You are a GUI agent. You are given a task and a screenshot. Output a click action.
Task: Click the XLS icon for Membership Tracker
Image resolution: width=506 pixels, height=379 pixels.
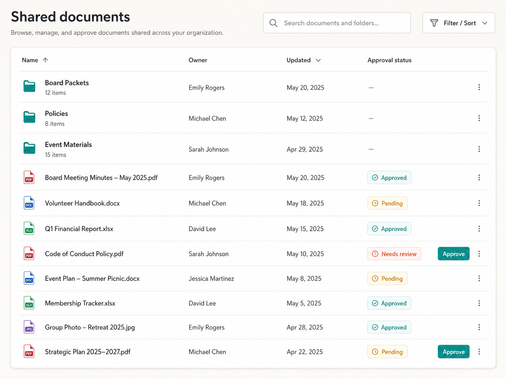(29, 303)
